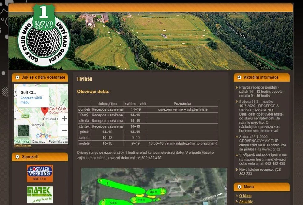Click the Litomyšl town label on map

point(37,125)
